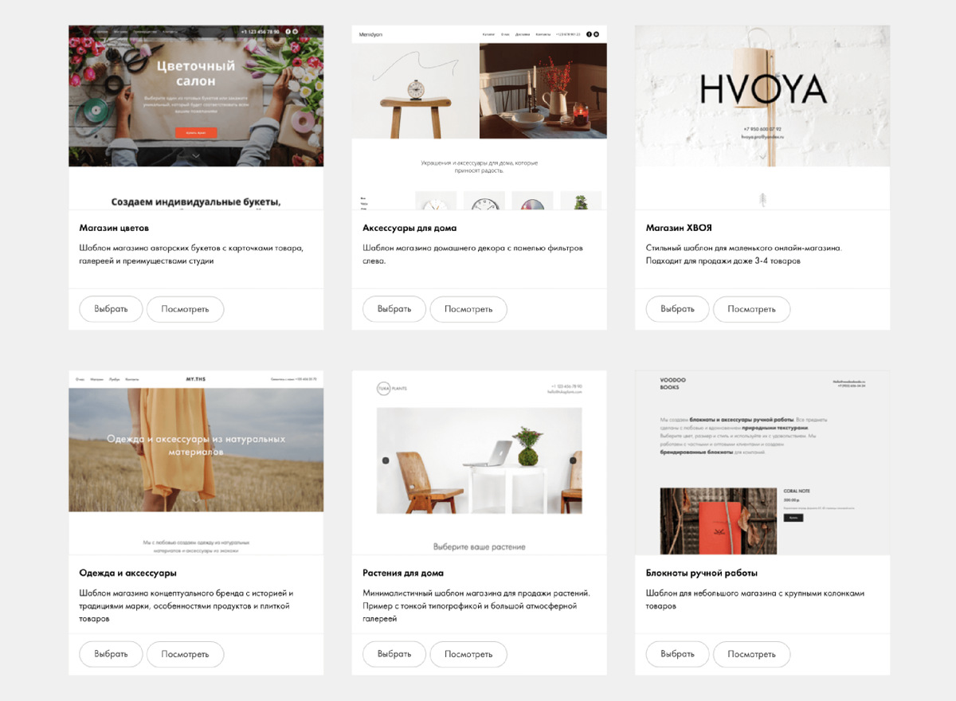Open the HVOYA template thumbnail
The height and width of the screenshot is (701, 956).
click(x=762, y=117)
